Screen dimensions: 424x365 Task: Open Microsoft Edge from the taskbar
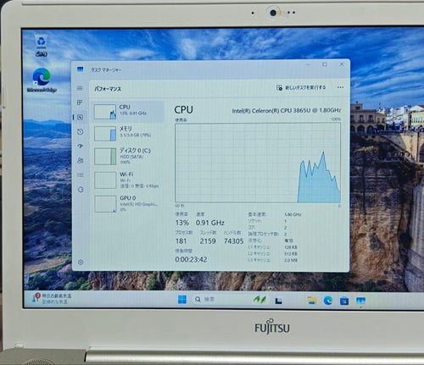point(328,301)
